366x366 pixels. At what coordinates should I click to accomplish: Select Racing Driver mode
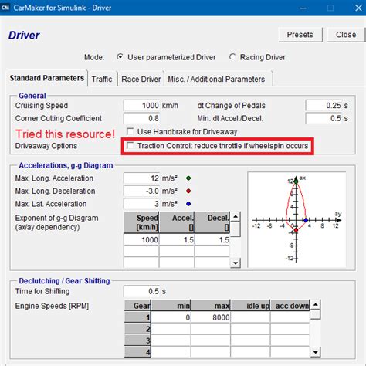(x=232, y=56)
